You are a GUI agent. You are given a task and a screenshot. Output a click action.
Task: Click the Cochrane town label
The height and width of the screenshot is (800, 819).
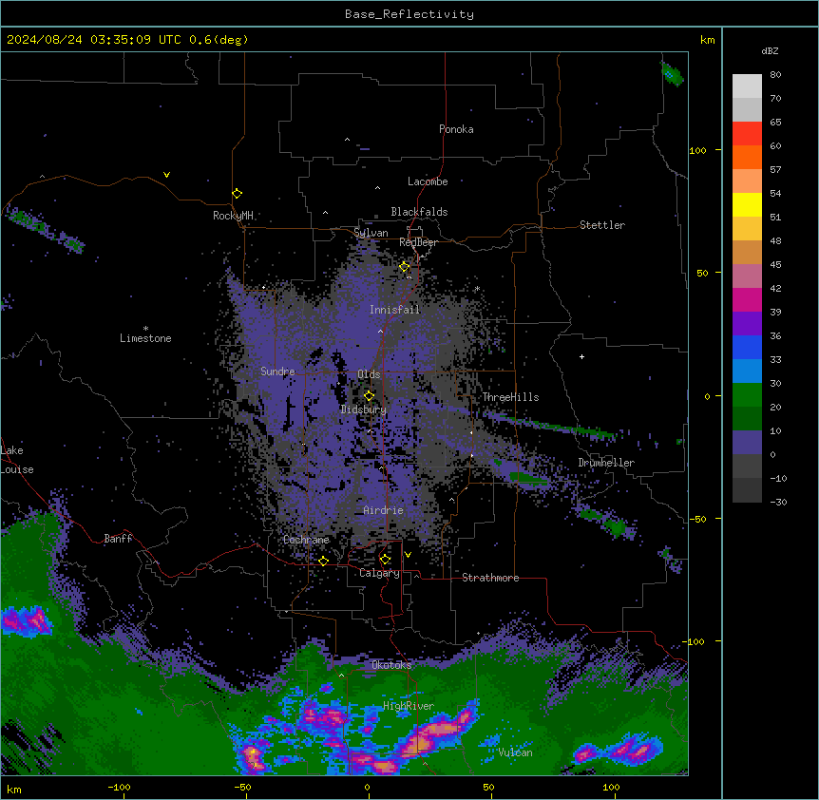[306, 540]
